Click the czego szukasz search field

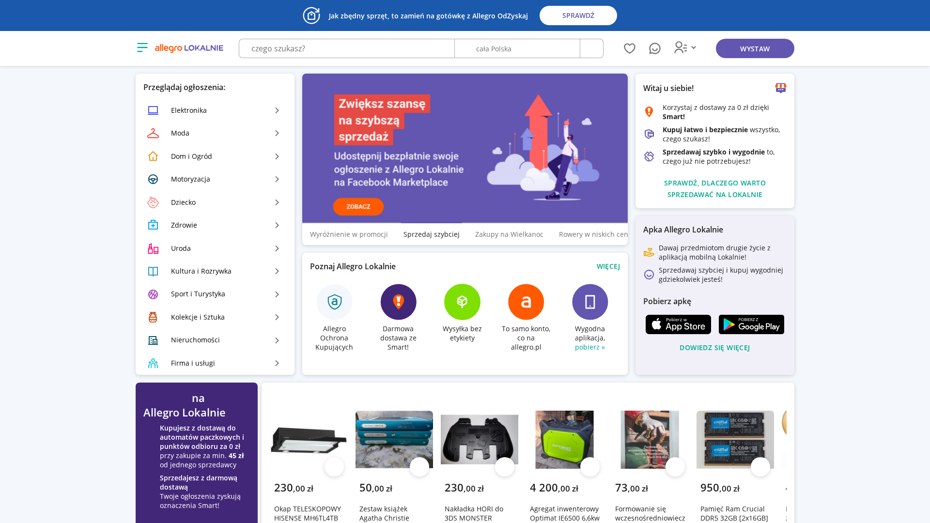346,48
